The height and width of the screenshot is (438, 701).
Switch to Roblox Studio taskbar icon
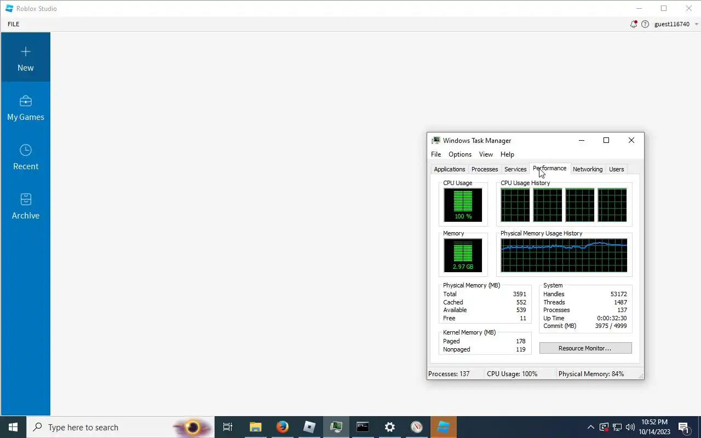click(444, 427)
